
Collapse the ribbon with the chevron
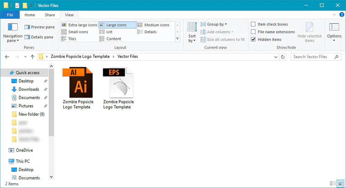[334, 15]
